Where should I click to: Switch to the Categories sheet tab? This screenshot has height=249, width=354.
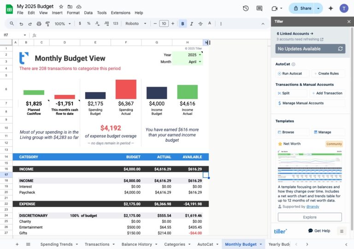tap(175, 244)
